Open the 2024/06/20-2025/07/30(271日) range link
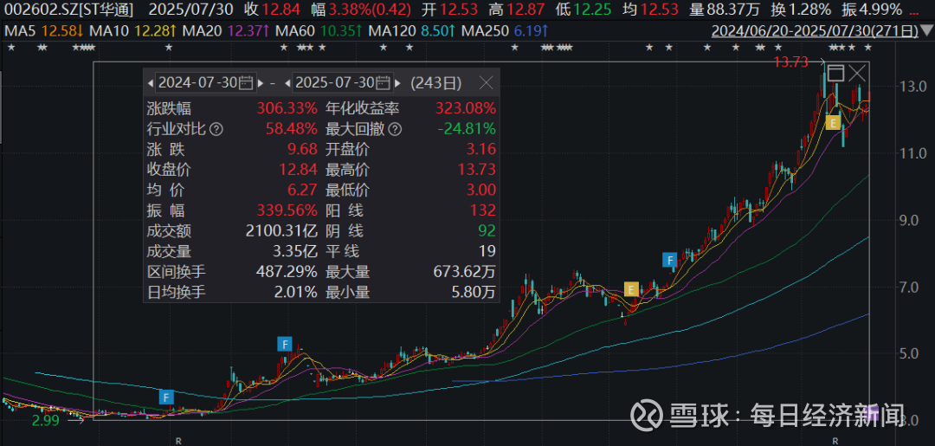Viewport: 935px width, 446px height. [816, 29]
